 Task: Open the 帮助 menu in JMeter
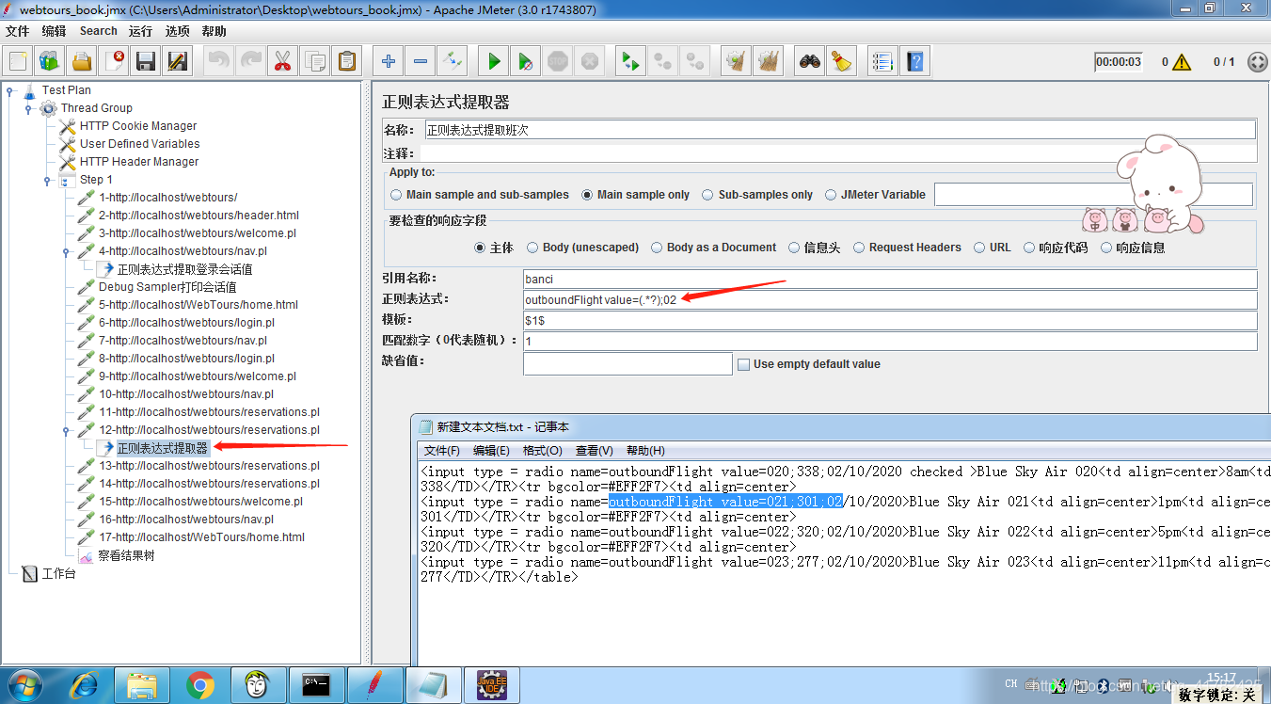click(x=214, y=31)
